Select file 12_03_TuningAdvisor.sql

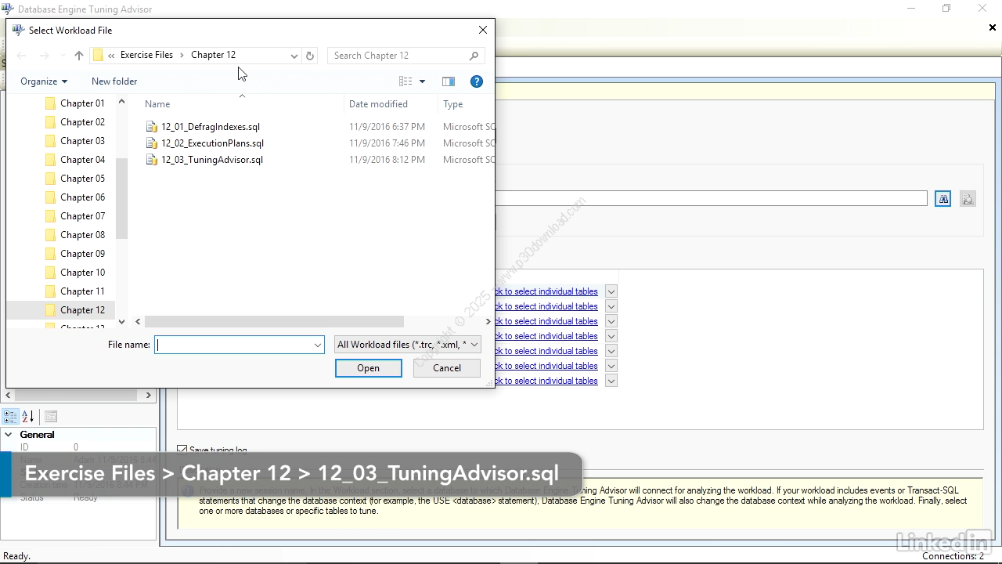point(212,160)
